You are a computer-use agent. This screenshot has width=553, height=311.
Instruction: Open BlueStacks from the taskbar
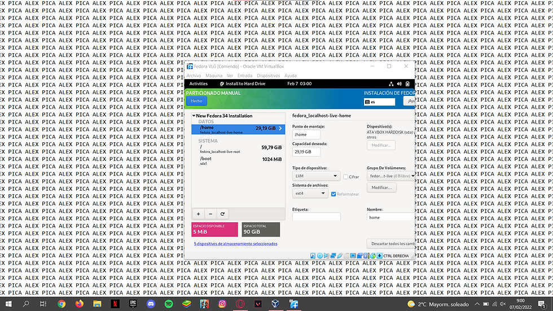click(187, 304)
